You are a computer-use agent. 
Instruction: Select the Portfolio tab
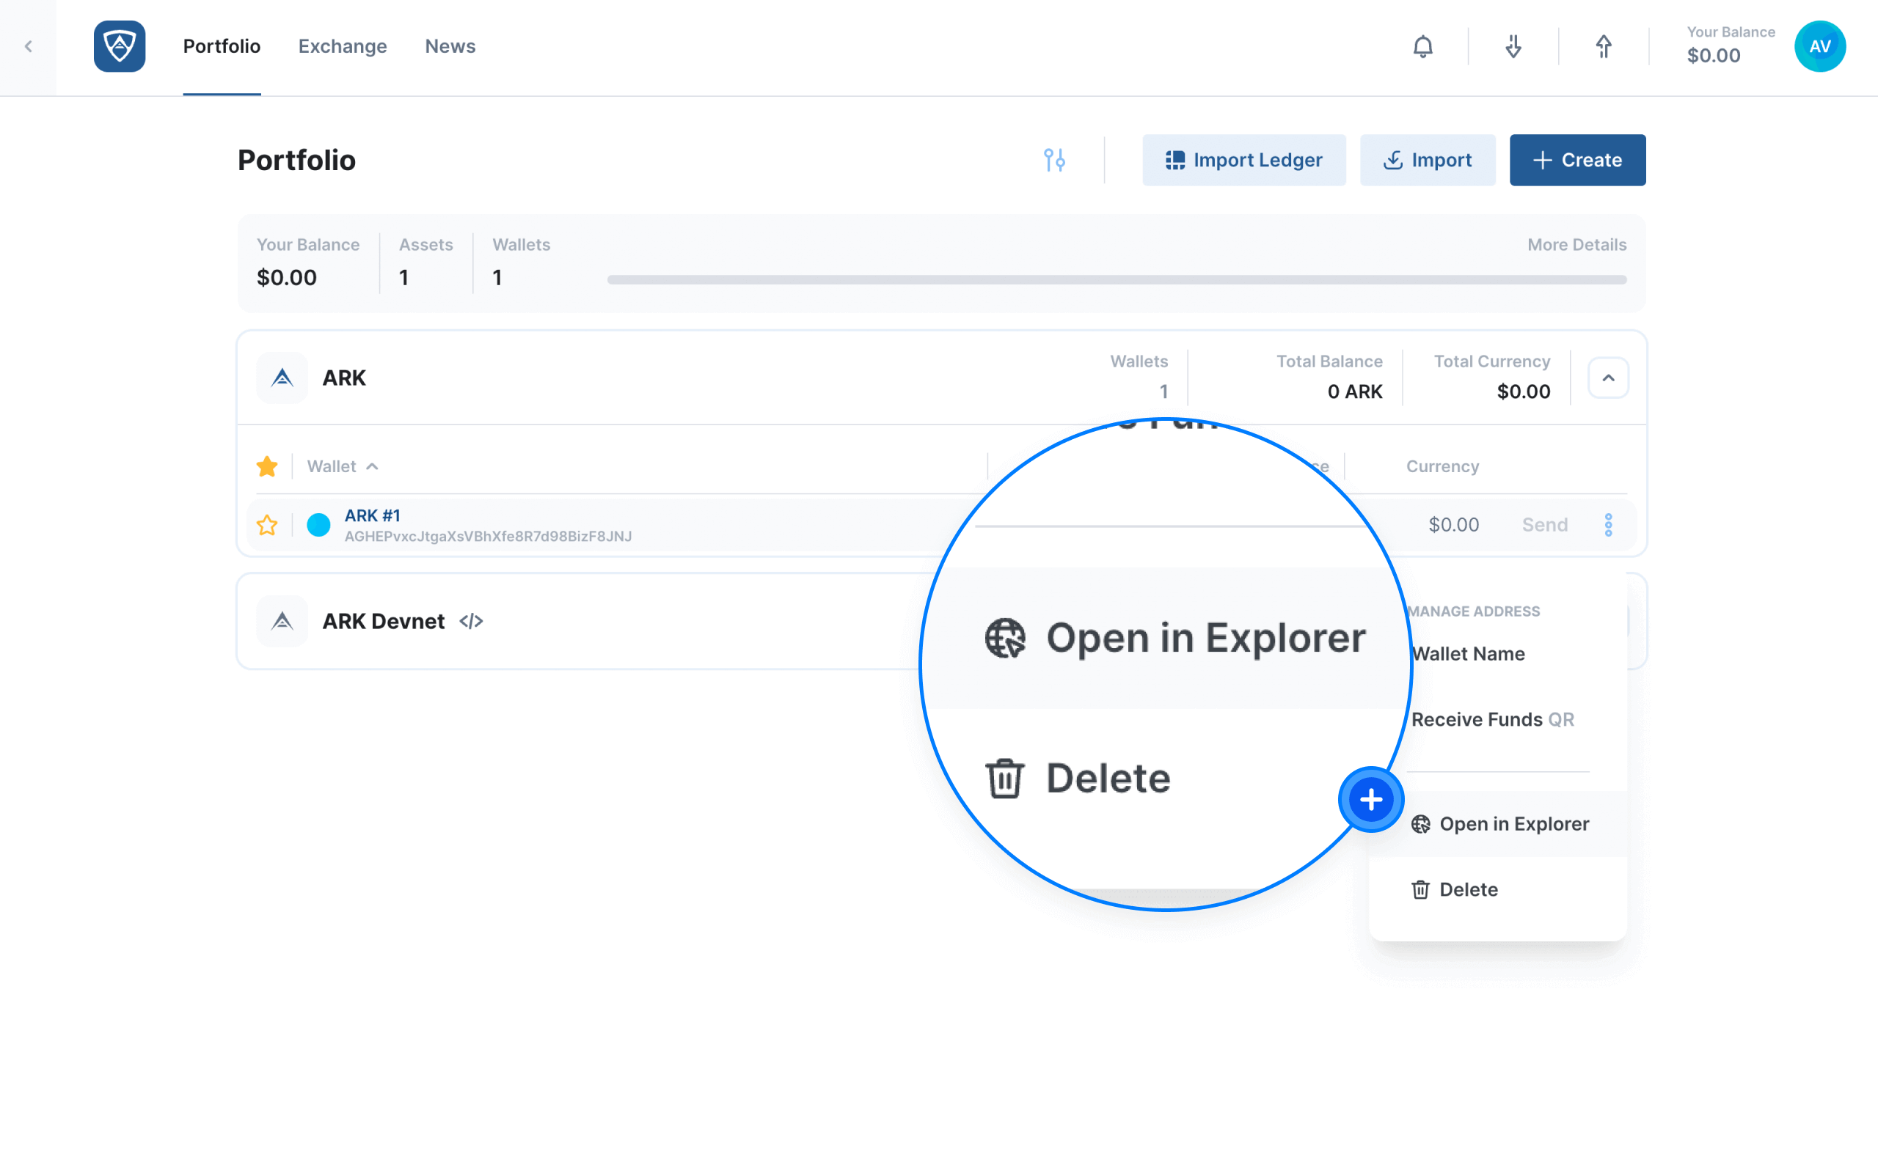(222, 46)
